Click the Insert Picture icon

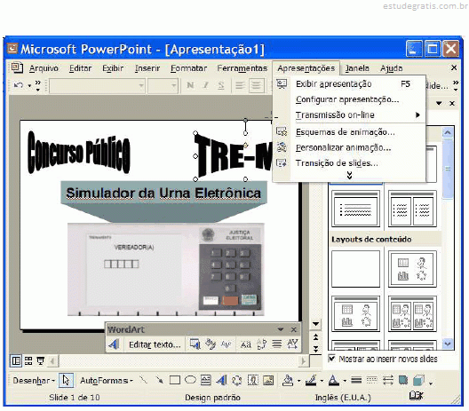coord(268,380)
